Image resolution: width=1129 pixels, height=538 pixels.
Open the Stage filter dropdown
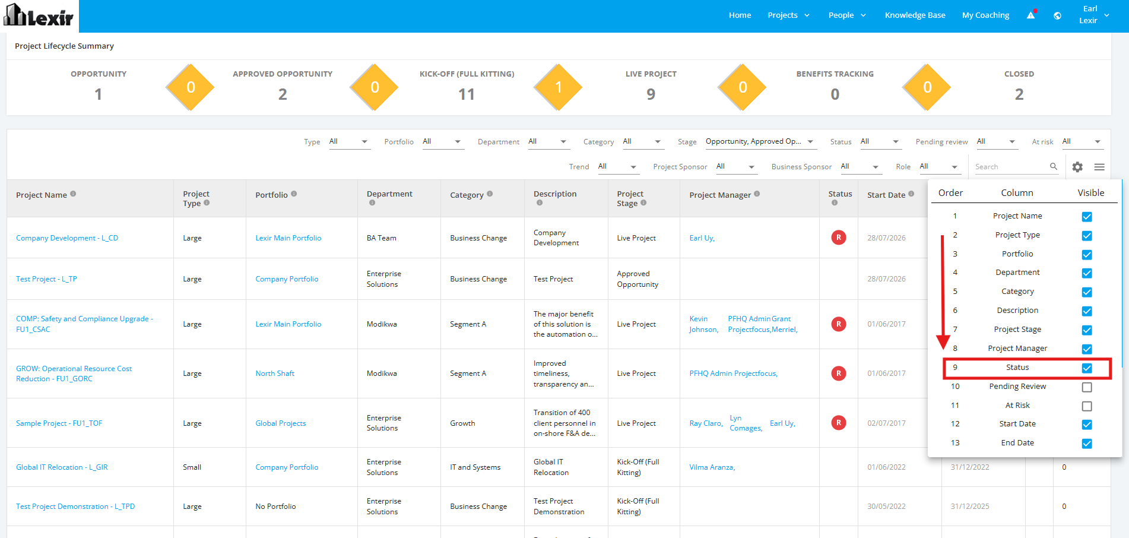tap(761, 141)
